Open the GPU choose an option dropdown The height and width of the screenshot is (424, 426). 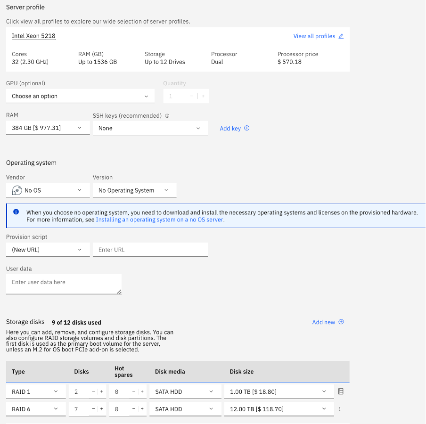point(80,96)
